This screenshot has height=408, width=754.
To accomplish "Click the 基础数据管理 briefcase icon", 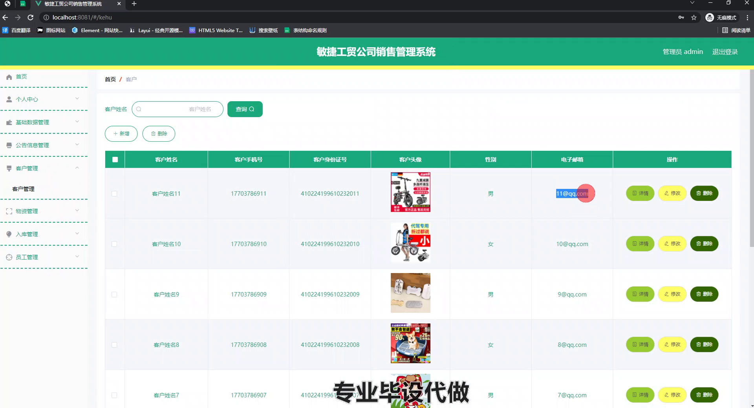I will [9, 122].
